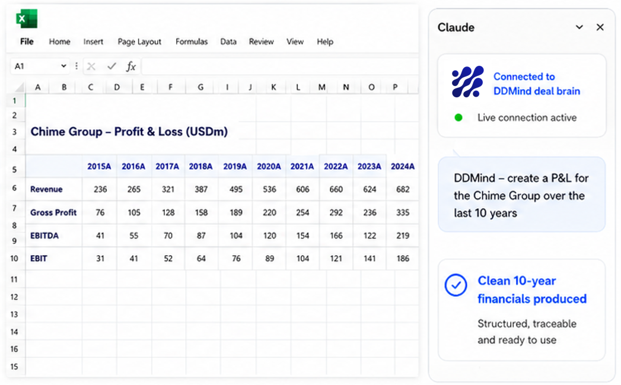The image size is (621, 385).
Task: Click the 2019A column heading cell
Action: click(235, 166)
